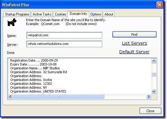
Task: Click the results scroll down arrow
Action: pyautogui.click(x=154, y=91)
